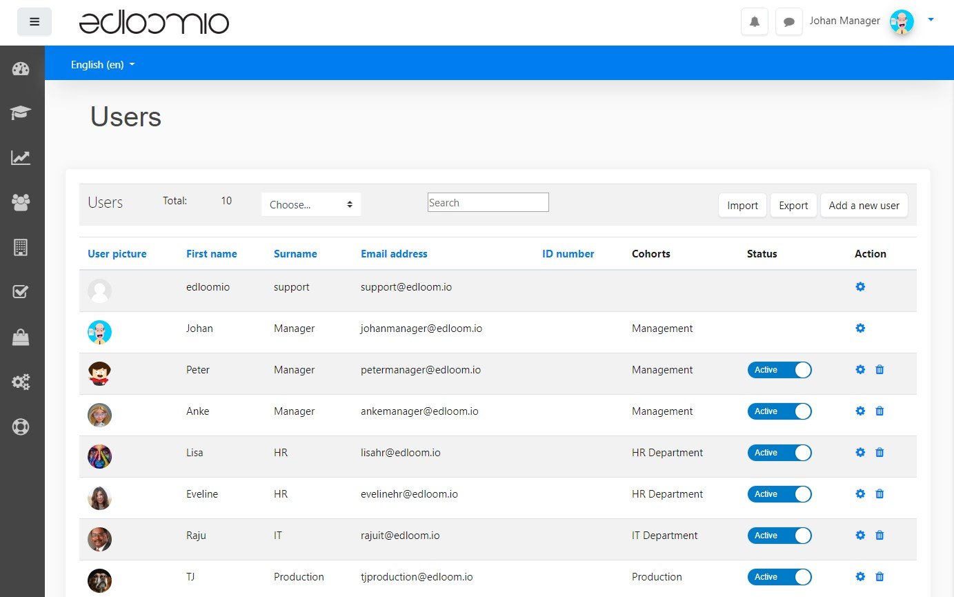This screenshot has width=954, height=597.
Task: Sort by First name column
Action: [212, 254]
